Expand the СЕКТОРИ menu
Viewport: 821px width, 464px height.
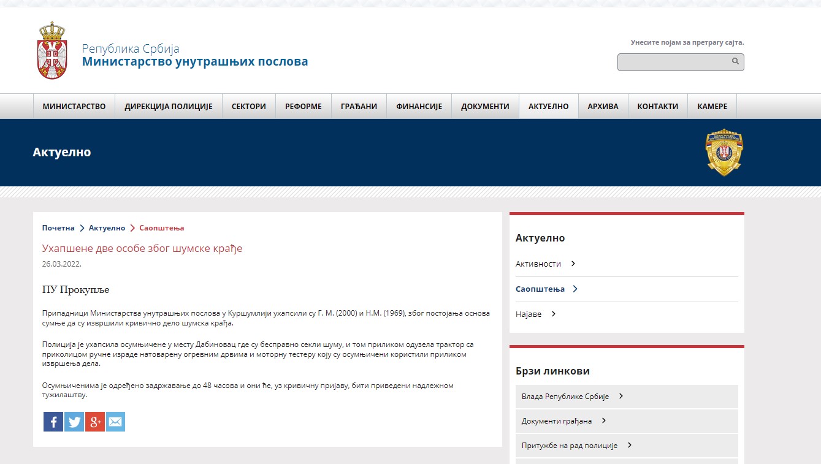[x=249, y=106]
